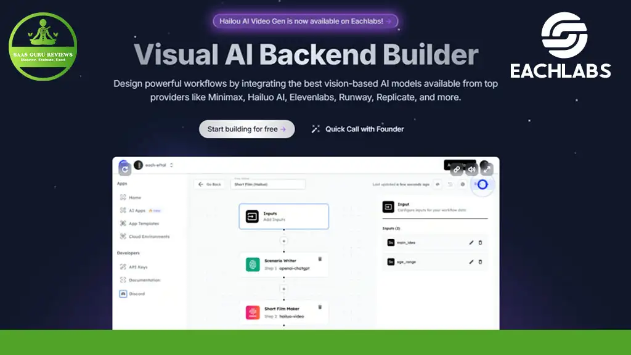631x355 pixels.
Task: Mute the video with speaker icon
Action: coord(471,169)
